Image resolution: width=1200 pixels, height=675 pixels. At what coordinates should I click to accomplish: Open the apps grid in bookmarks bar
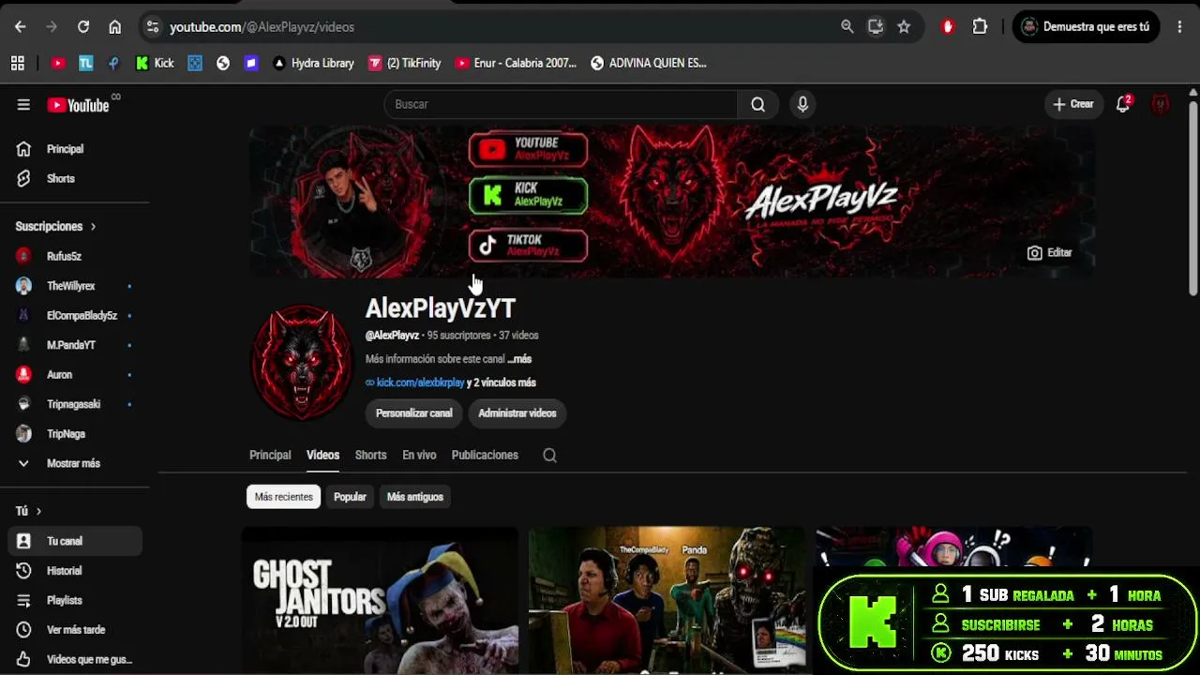coord(17,63)
